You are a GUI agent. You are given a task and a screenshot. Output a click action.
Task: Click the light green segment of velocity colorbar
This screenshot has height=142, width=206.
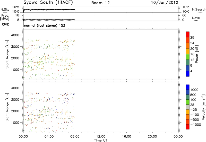[188, 102]
